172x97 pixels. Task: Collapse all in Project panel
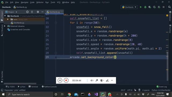point(32,12)
